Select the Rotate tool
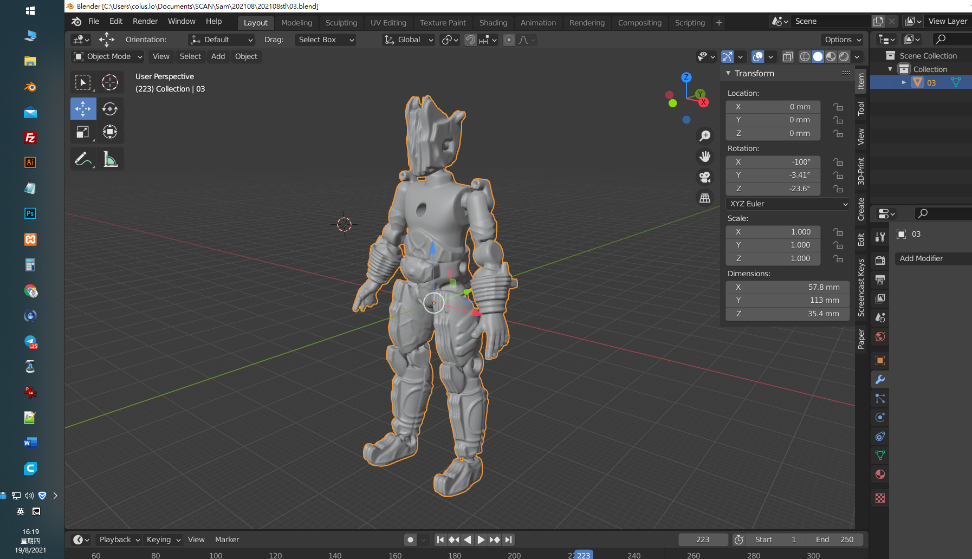This screenshot has width=972, height=559. coord(110,109)
